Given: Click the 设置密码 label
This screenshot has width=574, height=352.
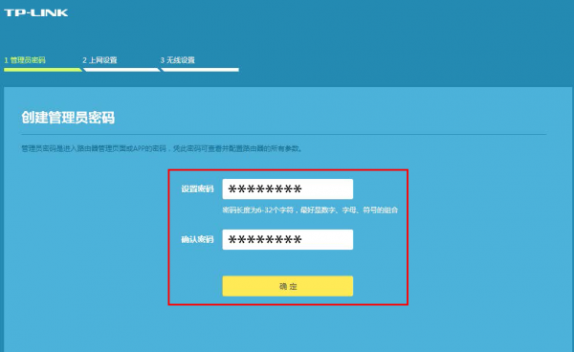Looking at the screenshot, I should pyautogui.click(x=197, y=188).
